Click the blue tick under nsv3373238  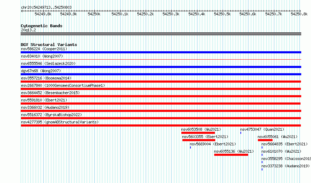(x=262, y=169)
